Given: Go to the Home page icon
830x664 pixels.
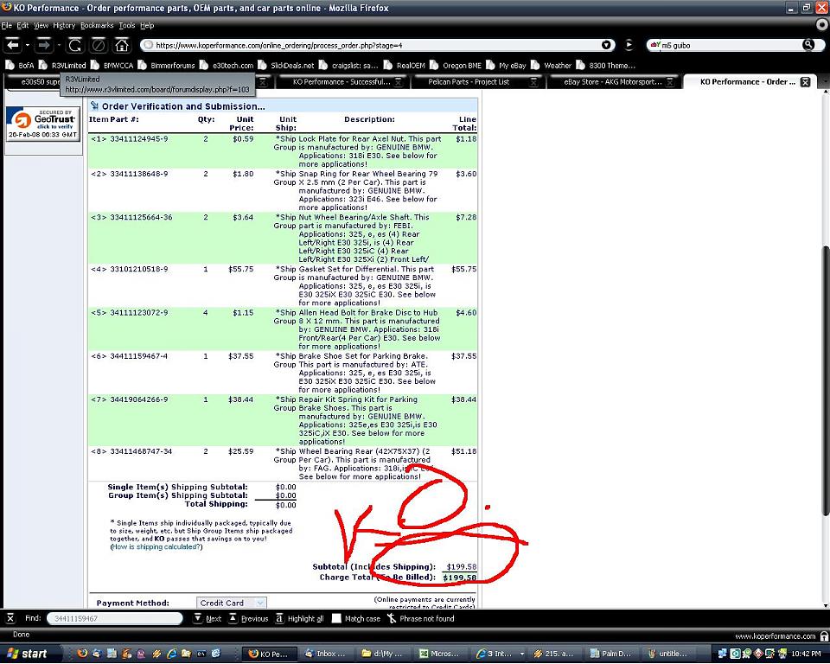Looking at the screenshot, I should pos(122,44).
